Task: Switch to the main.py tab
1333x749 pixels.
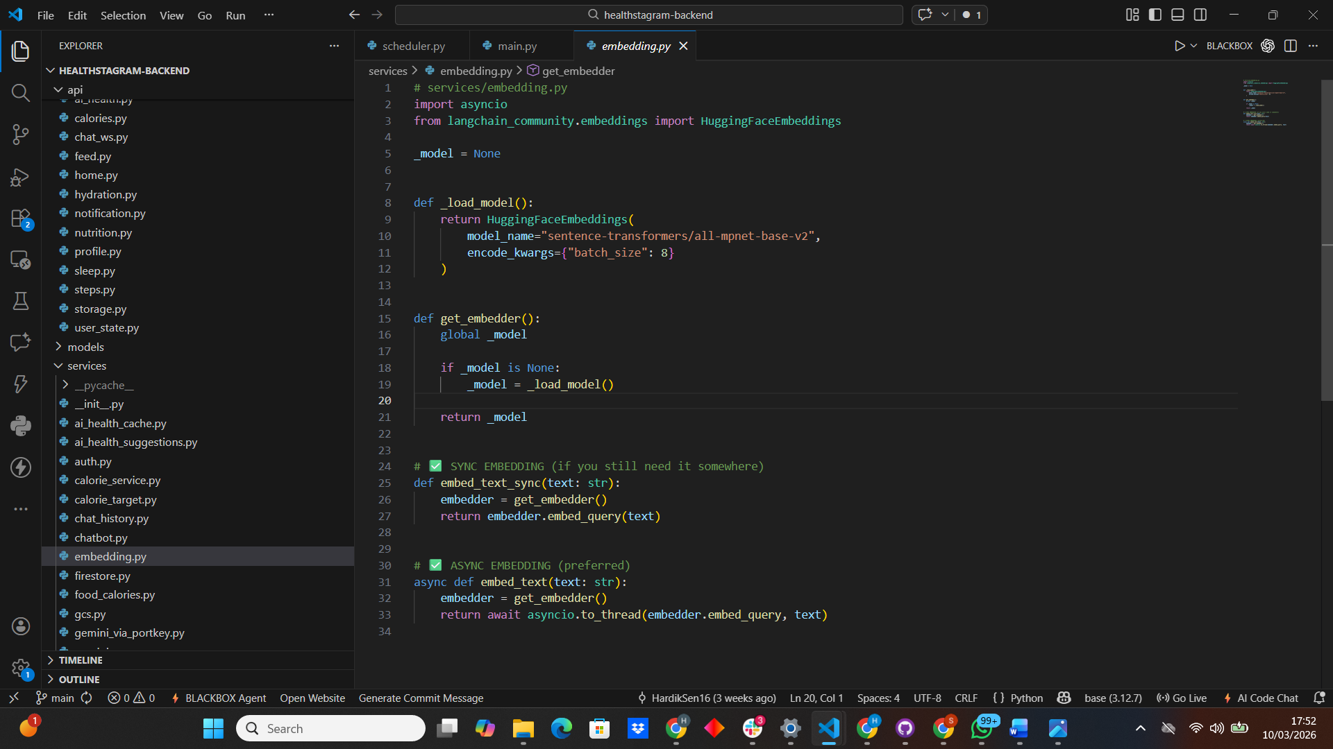Action: click(517, 46)
